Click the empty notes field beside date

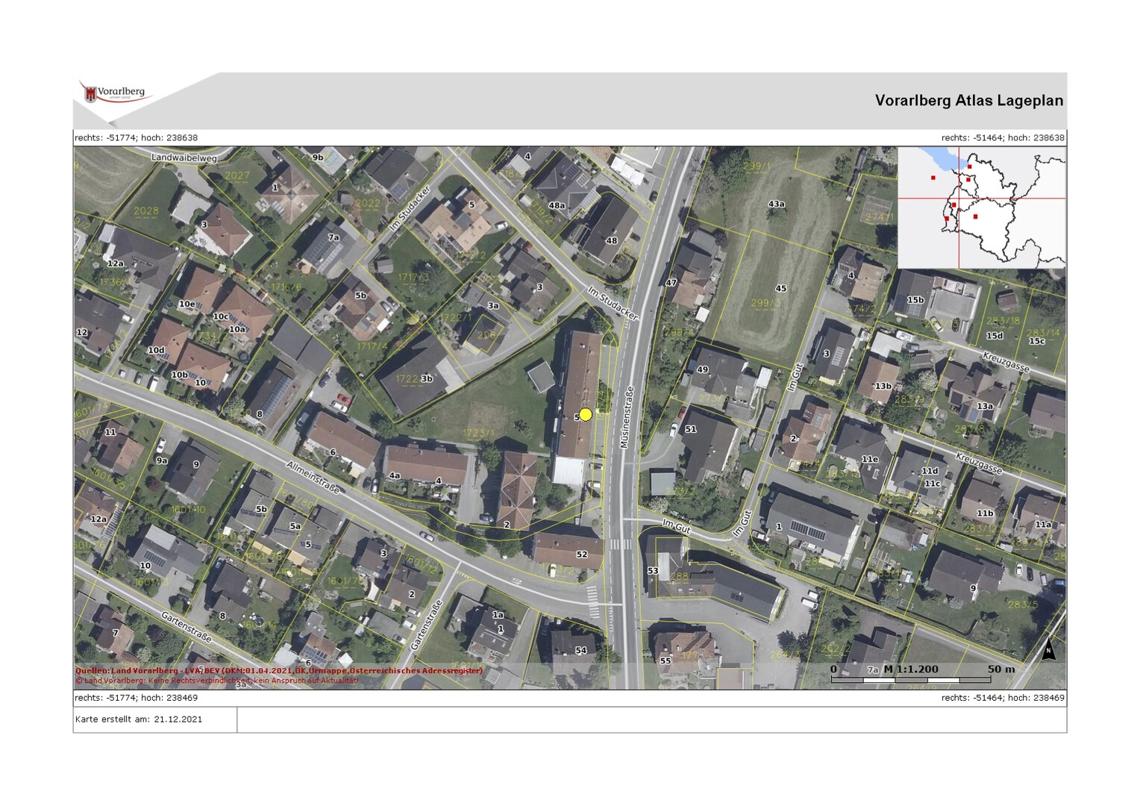651,719
